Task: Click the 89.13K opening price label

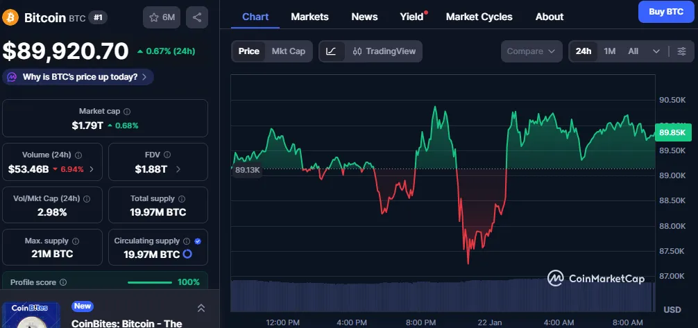Action: point(248,170)
